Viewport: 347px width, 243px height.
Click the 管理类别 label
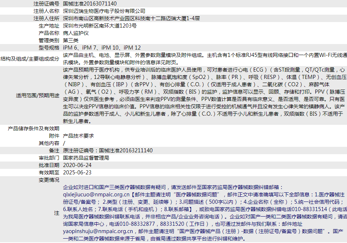(x=49, y=40)
